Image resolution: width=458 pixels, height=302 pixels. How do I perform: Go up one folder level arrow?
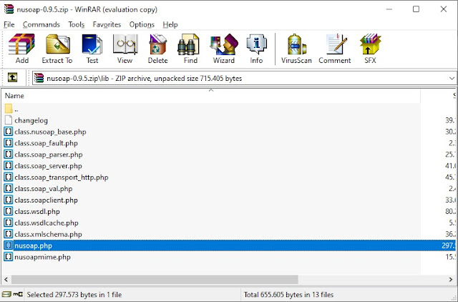click(x=12, y=78)
